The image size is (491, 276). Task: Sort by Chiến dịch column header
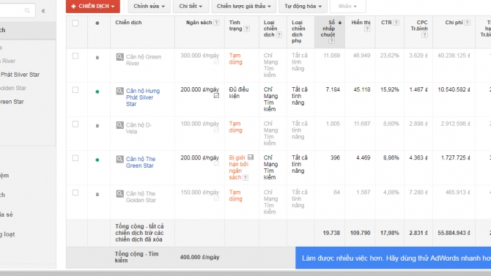coord(128,23)
